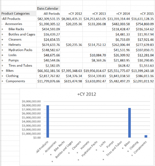Click the $9,000,000.00 axis label
Image resolution: width=155 pixels, height=166 pixels.
click(x=31, y=101)
